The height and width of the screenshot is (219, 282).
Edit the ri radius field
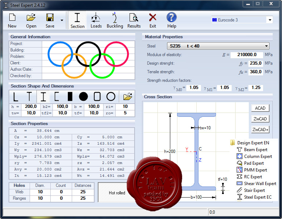tap(125, 106)
